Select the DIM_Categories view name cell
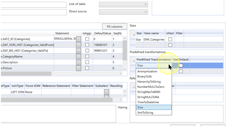 154,39
